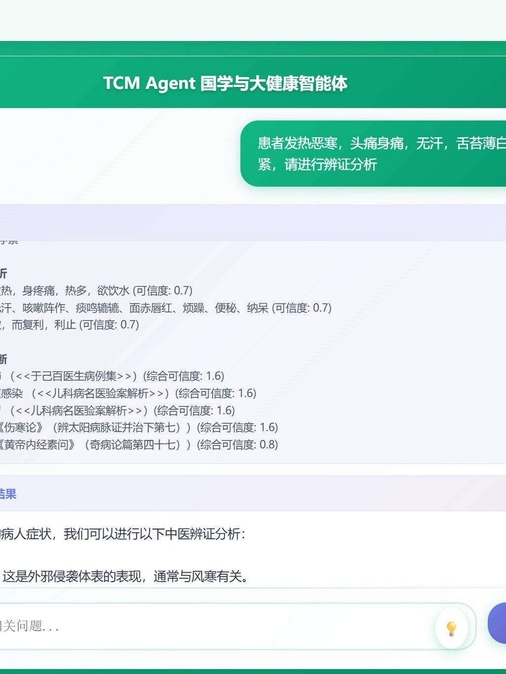Screen dimensions: 506x674
Task: Click the green user message bubble
Action: click(373, 154)
